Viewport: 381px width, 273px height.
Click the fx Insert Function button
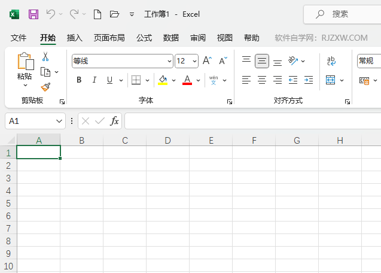coord(114,121)
